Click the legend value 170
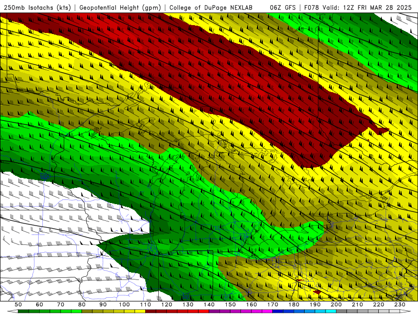Image resolution: width=418 pixels, height=314 pixels. point(273,305)
